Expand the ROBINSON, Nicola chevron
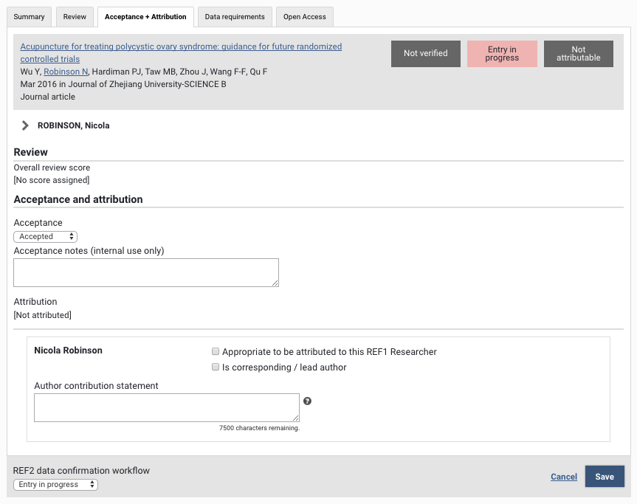This screenshot has height=504, width=637. pyautogui.click(x=25, y=125)
